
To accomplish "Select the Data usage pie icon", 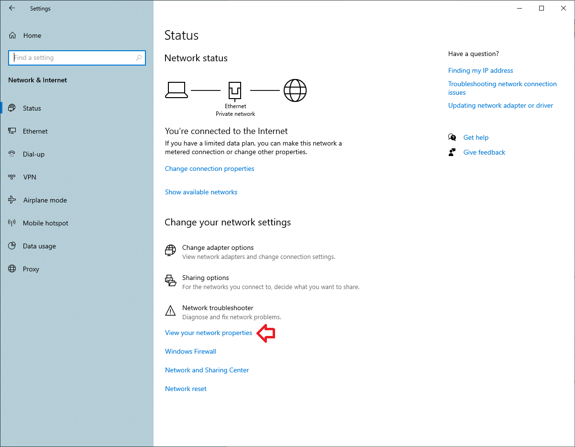I will click(12, 246).
